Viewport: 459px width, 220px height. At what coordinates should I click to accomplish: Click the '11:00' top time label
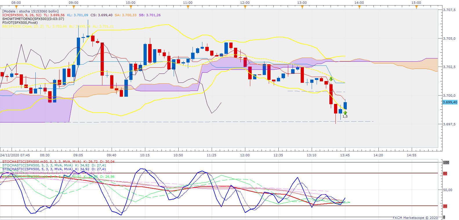(x=188, y=3)
